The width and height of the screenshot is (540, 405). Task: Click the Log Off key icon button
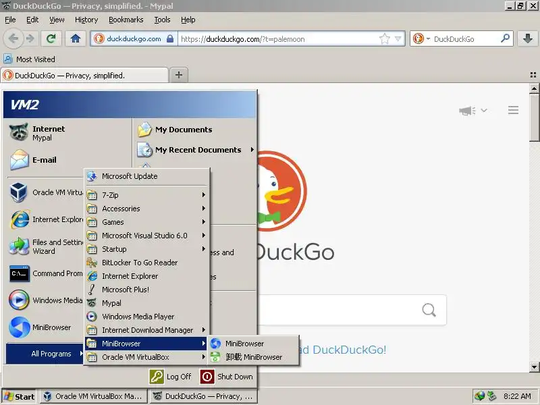click(171, 377)
